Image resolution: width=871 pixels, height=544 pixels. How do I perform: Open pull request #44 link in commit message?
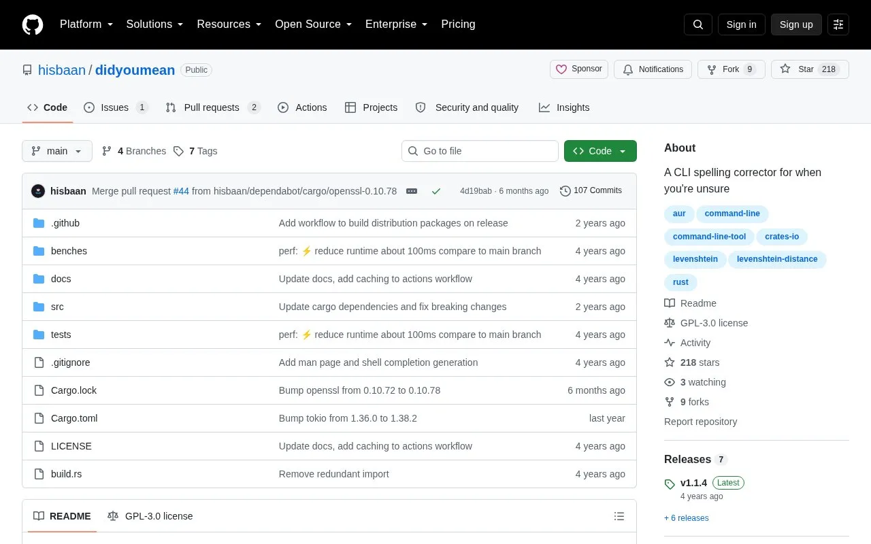(181, 191)
